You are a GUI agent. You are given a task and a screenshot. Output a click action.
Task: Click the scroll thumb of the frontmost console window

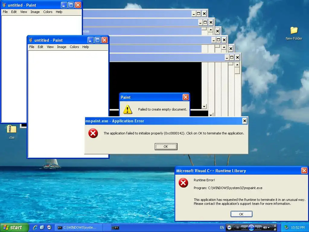point(237,71)
